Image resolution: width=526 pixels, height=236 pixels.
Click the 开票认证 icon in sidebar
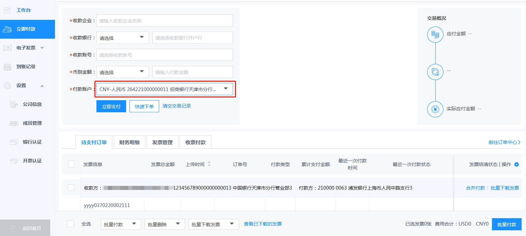(x=14, y=161)
